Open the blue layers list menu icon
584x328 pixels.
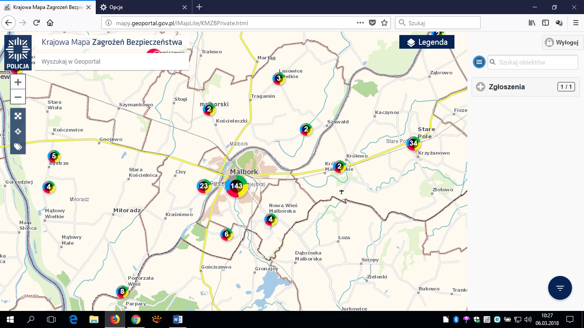(479, 62)
